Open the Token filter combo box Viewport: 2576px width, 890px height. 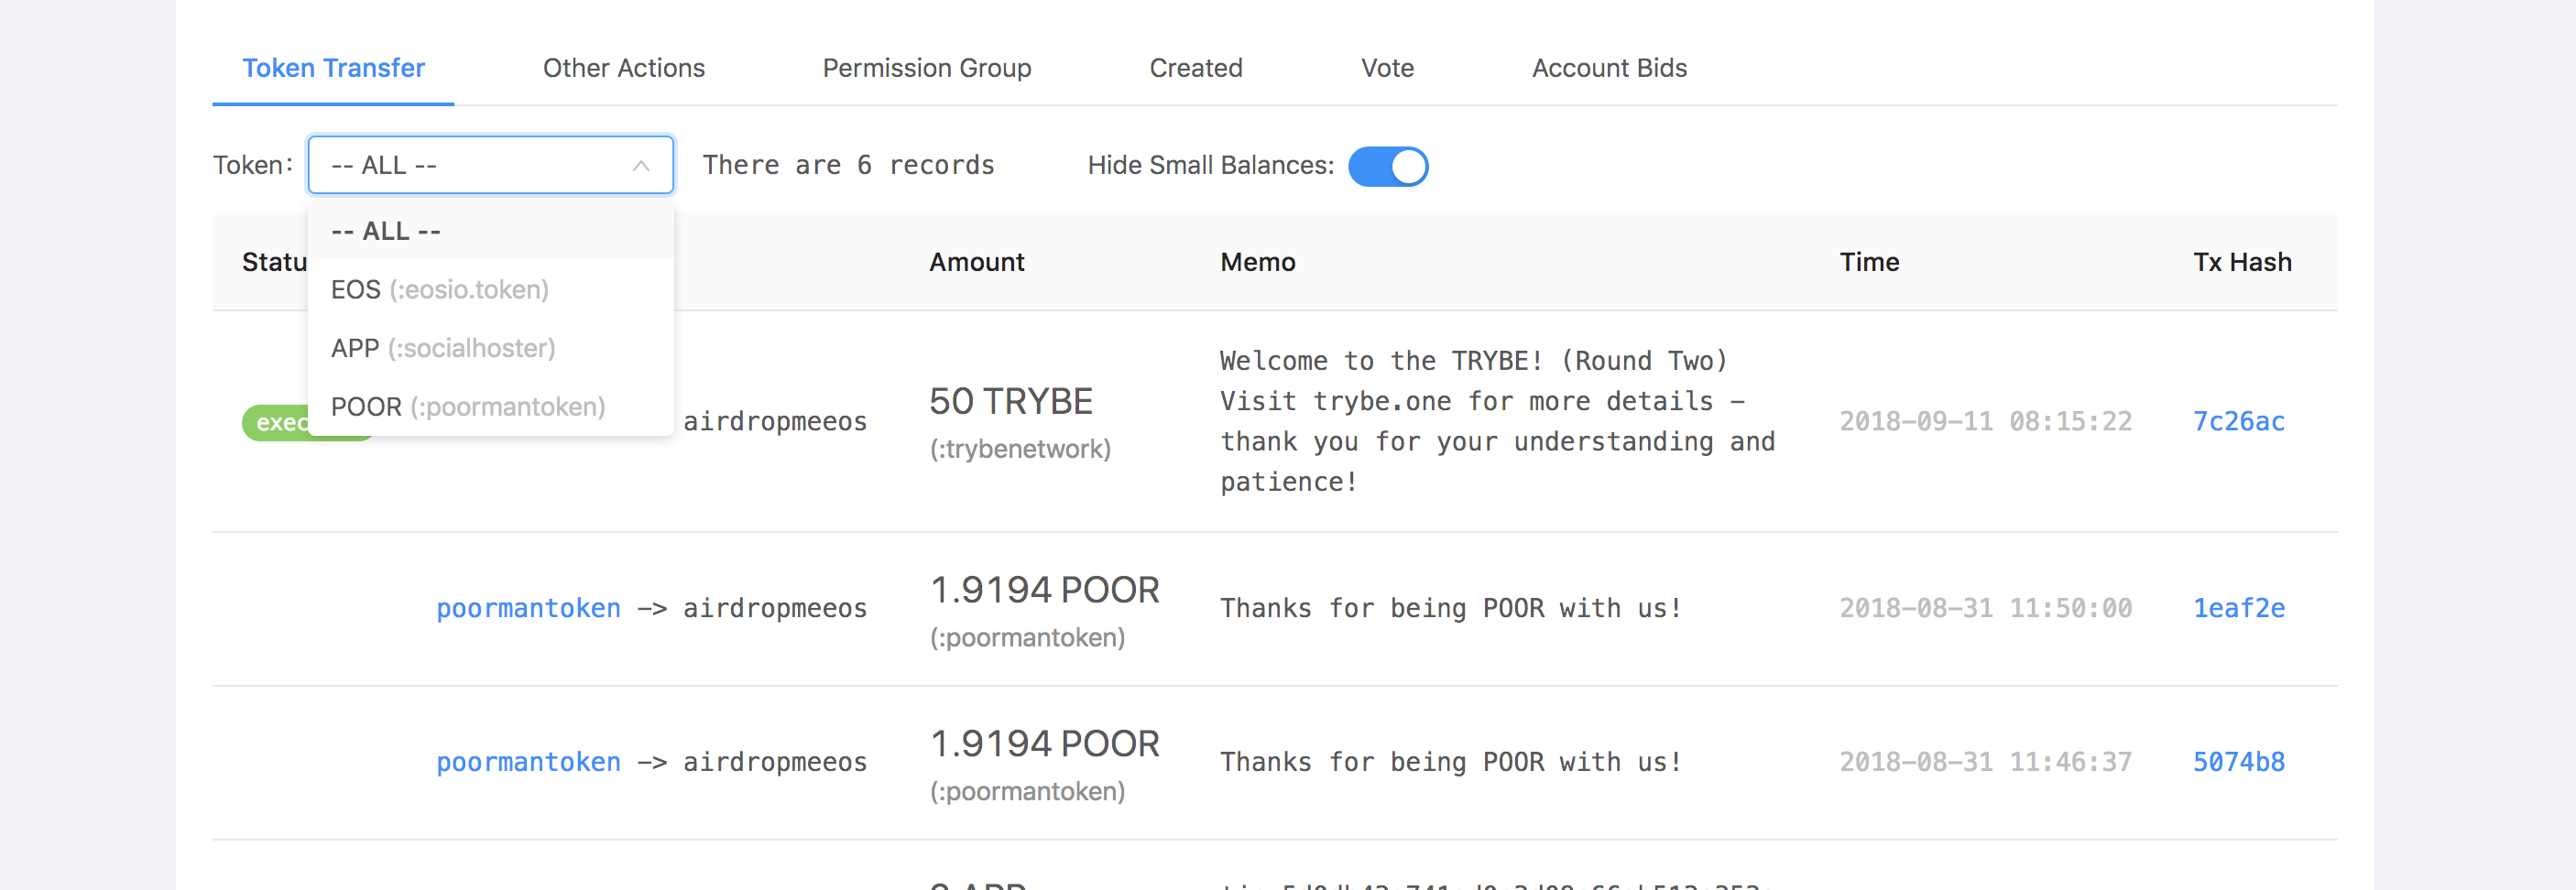pos(480,165)
